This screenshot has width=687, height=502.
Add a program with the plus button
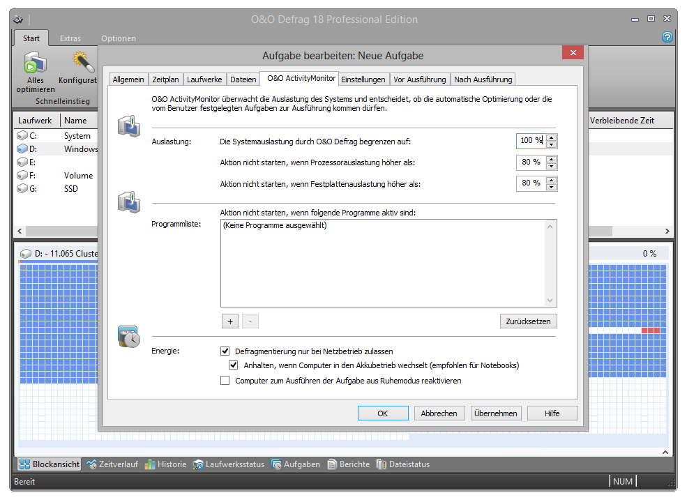click(230, 321)
